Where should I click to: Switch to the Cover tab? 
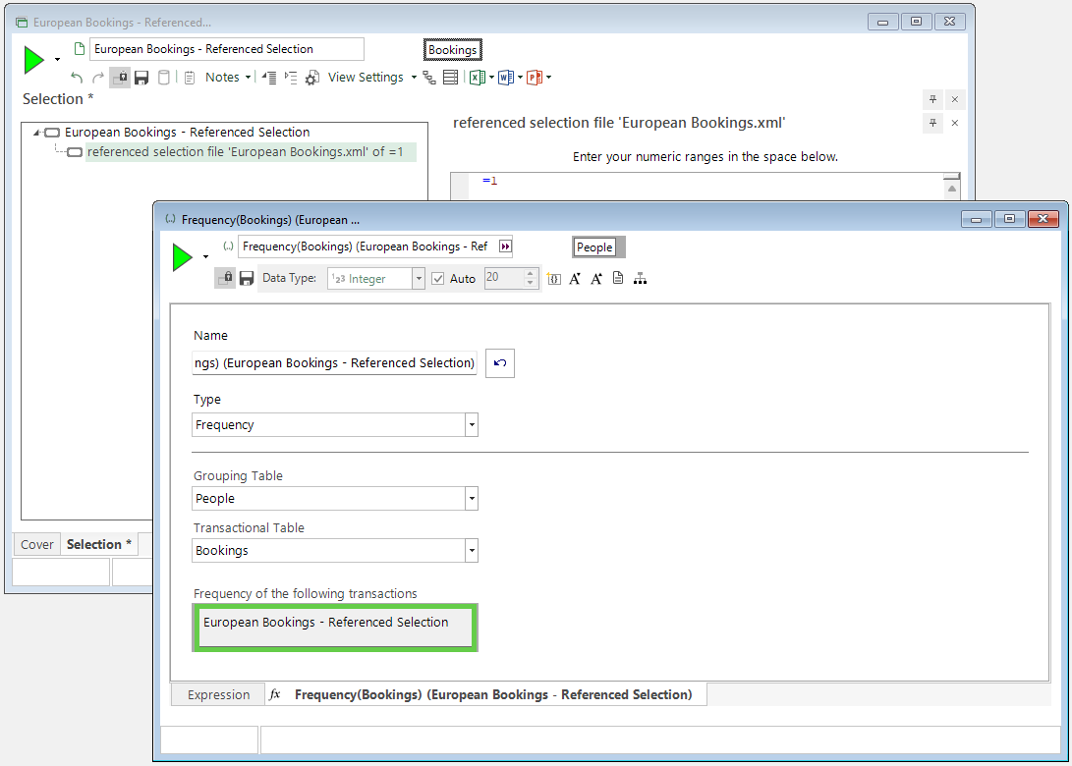(37, 545)
